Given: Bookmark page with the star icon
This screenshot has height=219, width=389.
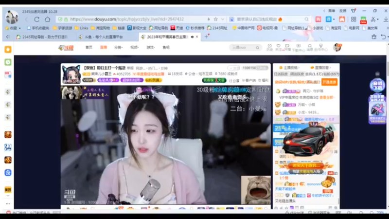Looking at the screenshot, I should pyautogui.click(x=215, y=19).
